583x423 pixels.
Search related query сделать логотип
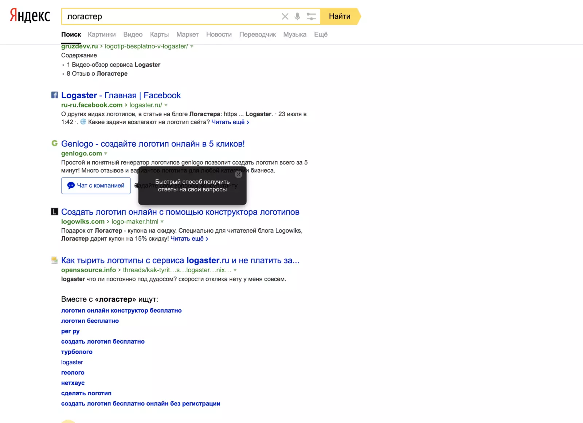86,393
